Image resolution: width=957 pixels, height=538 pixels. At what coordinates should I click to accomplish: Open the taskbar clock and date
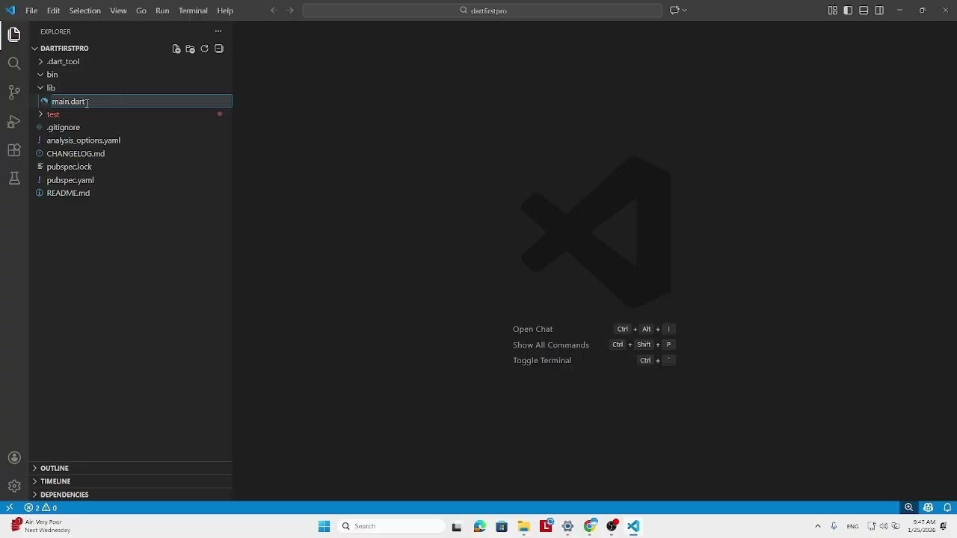click(921, 526)
